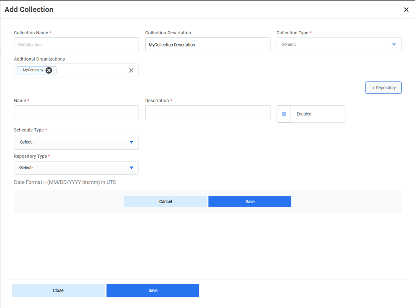415x308 pixels.
Task: Click the repository Description input field
Action: [x=207, y=113]
